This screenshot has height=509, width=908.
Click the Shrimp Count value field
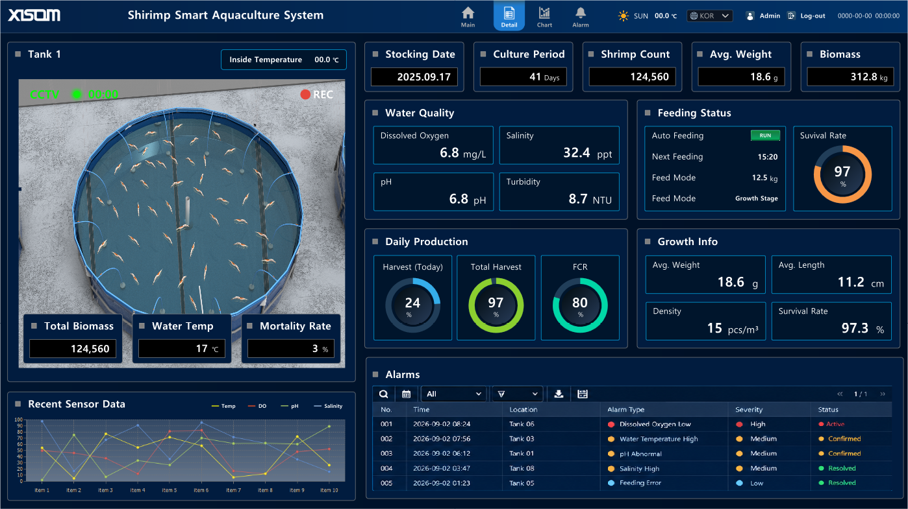pyautogui.click(x=633, y=77)
